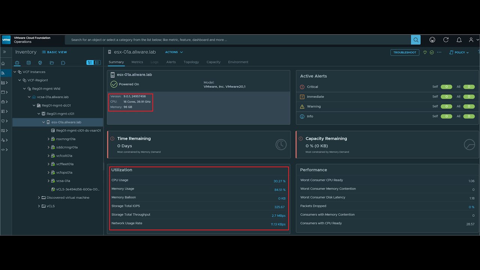Expand the nsxmngr01a tree node

click(48, 139)
